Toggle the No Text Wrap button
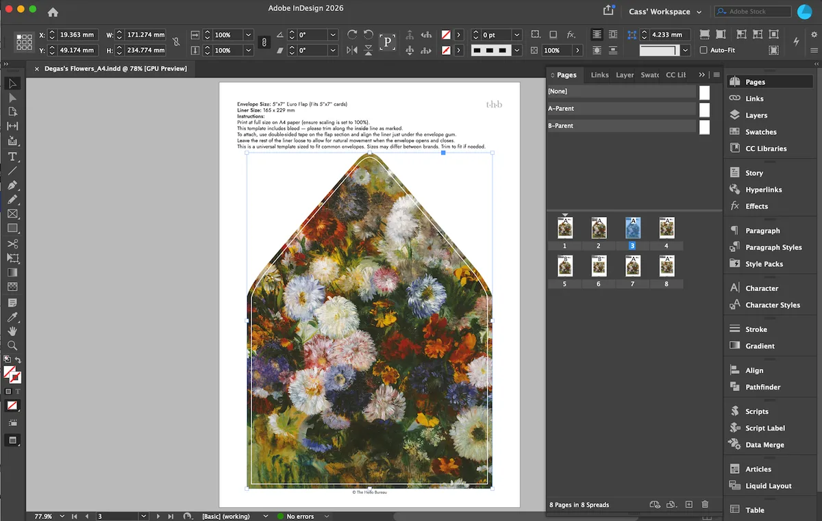This screenshot has height=521, width=822. [x=597, y=35]
